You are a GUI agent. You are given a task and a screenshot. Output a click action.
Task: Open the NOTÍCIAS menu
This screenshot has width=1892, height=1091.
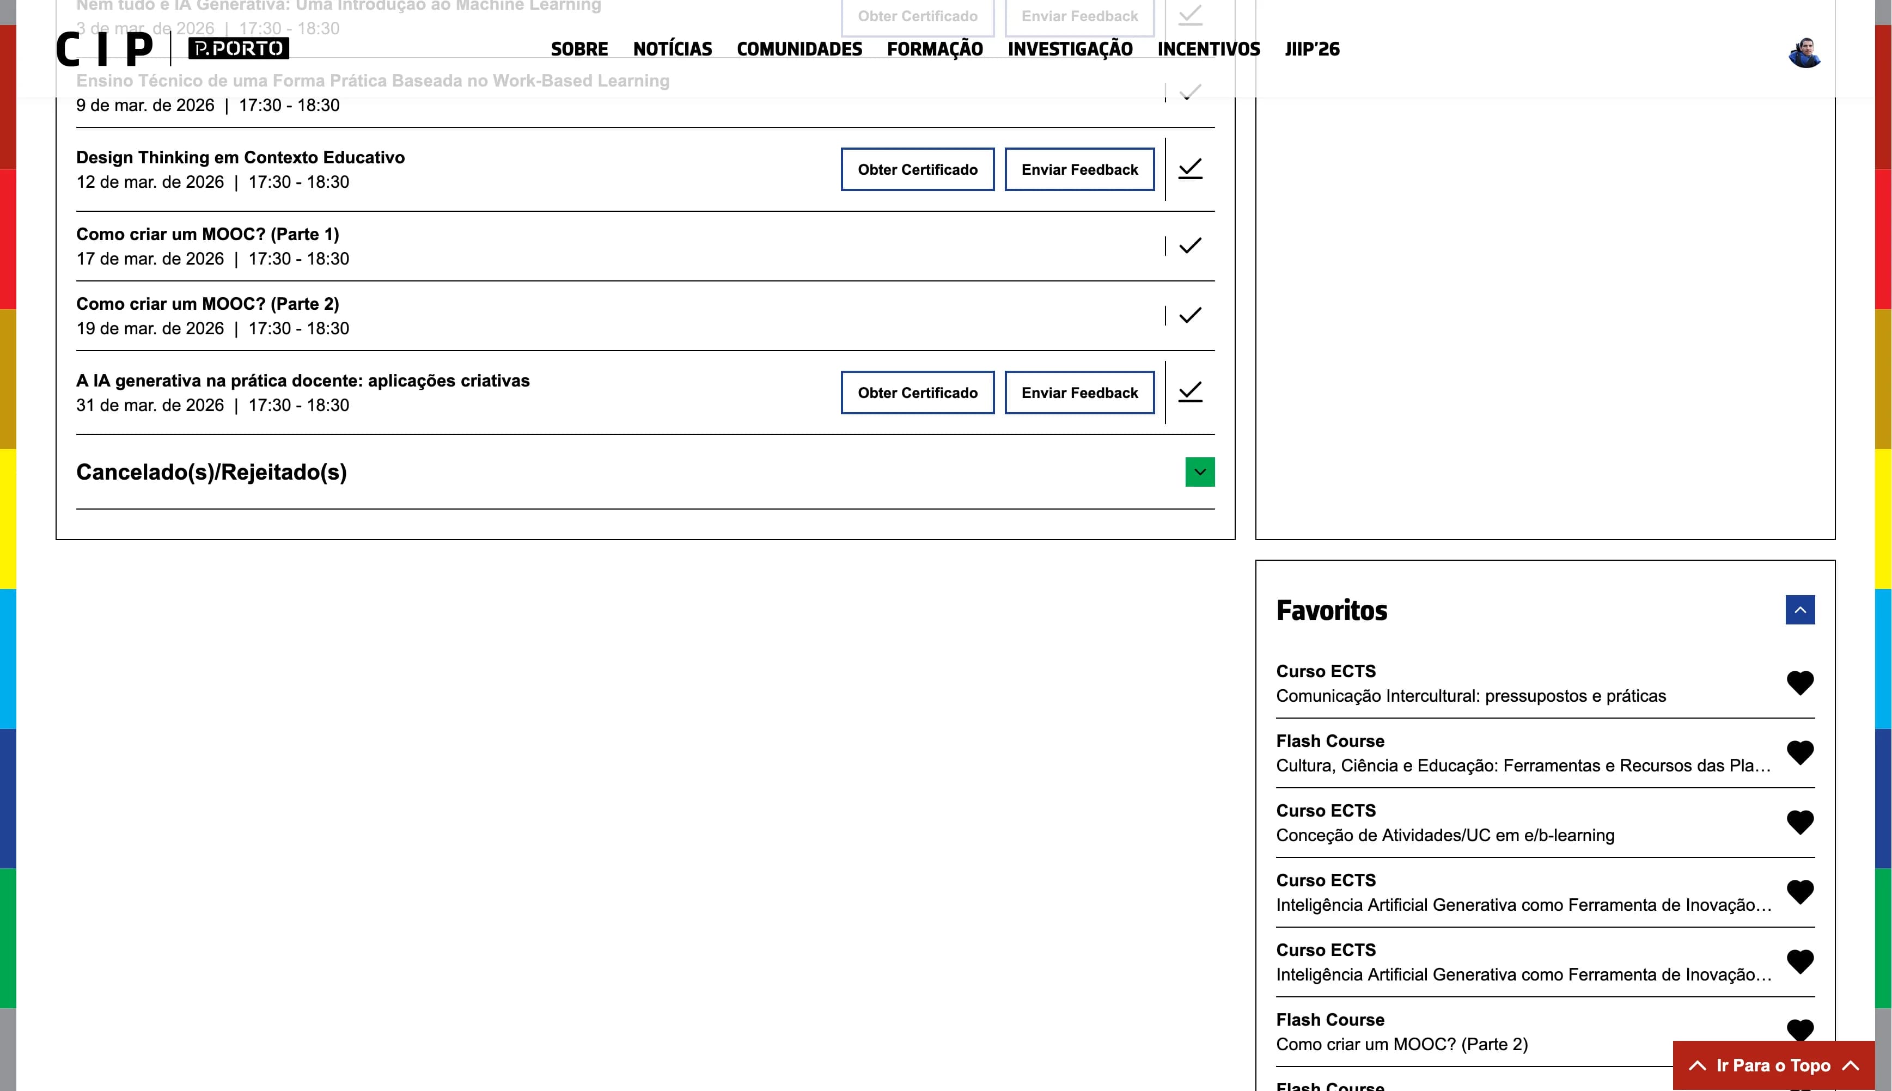(673, 50)
